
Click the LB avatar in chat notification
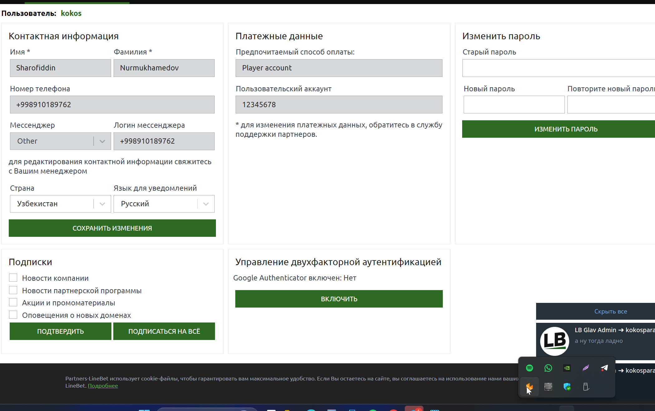tap(555, 341)
